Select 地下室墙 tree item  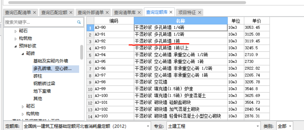pos(42,91)
